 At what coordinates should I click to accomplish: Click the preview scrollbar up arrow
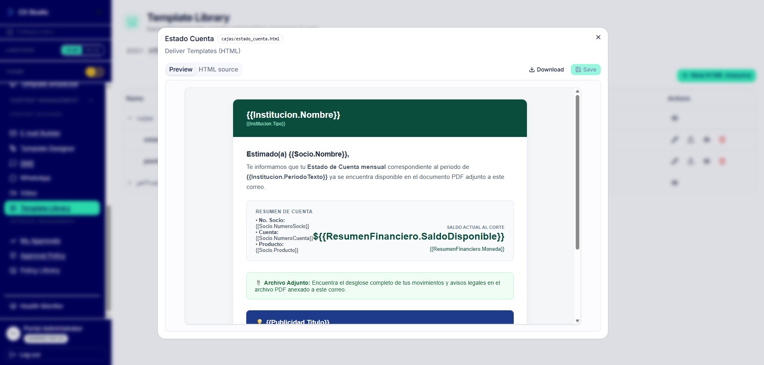click(x=577, y=91)
